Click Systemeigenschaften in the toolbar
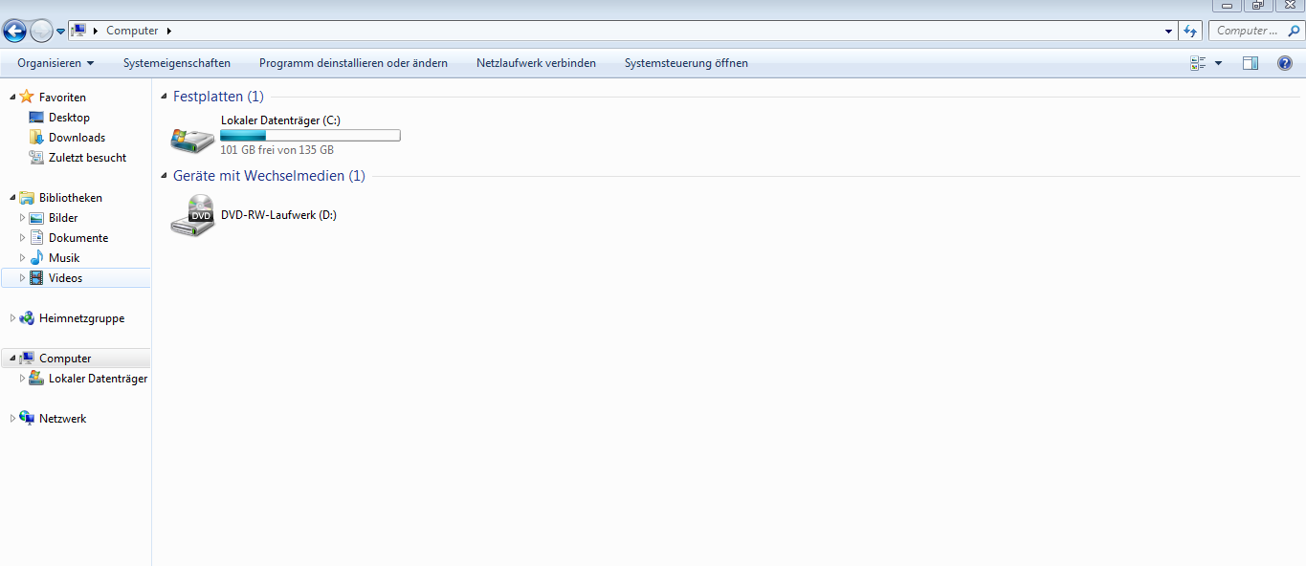 pyautogui.click(x=177, y=63)
